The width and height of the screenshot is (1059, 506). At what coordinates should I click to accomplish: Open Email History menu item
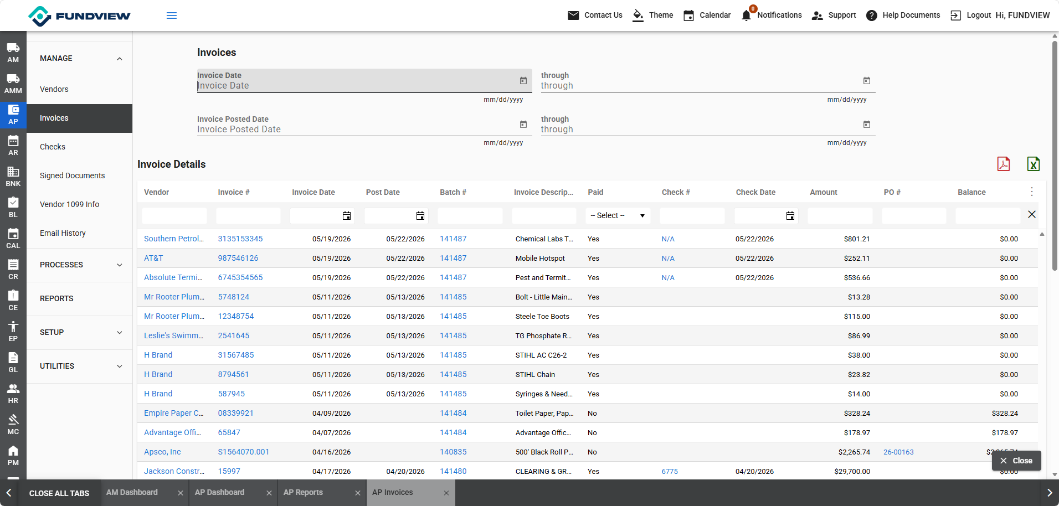coord(79,233)
